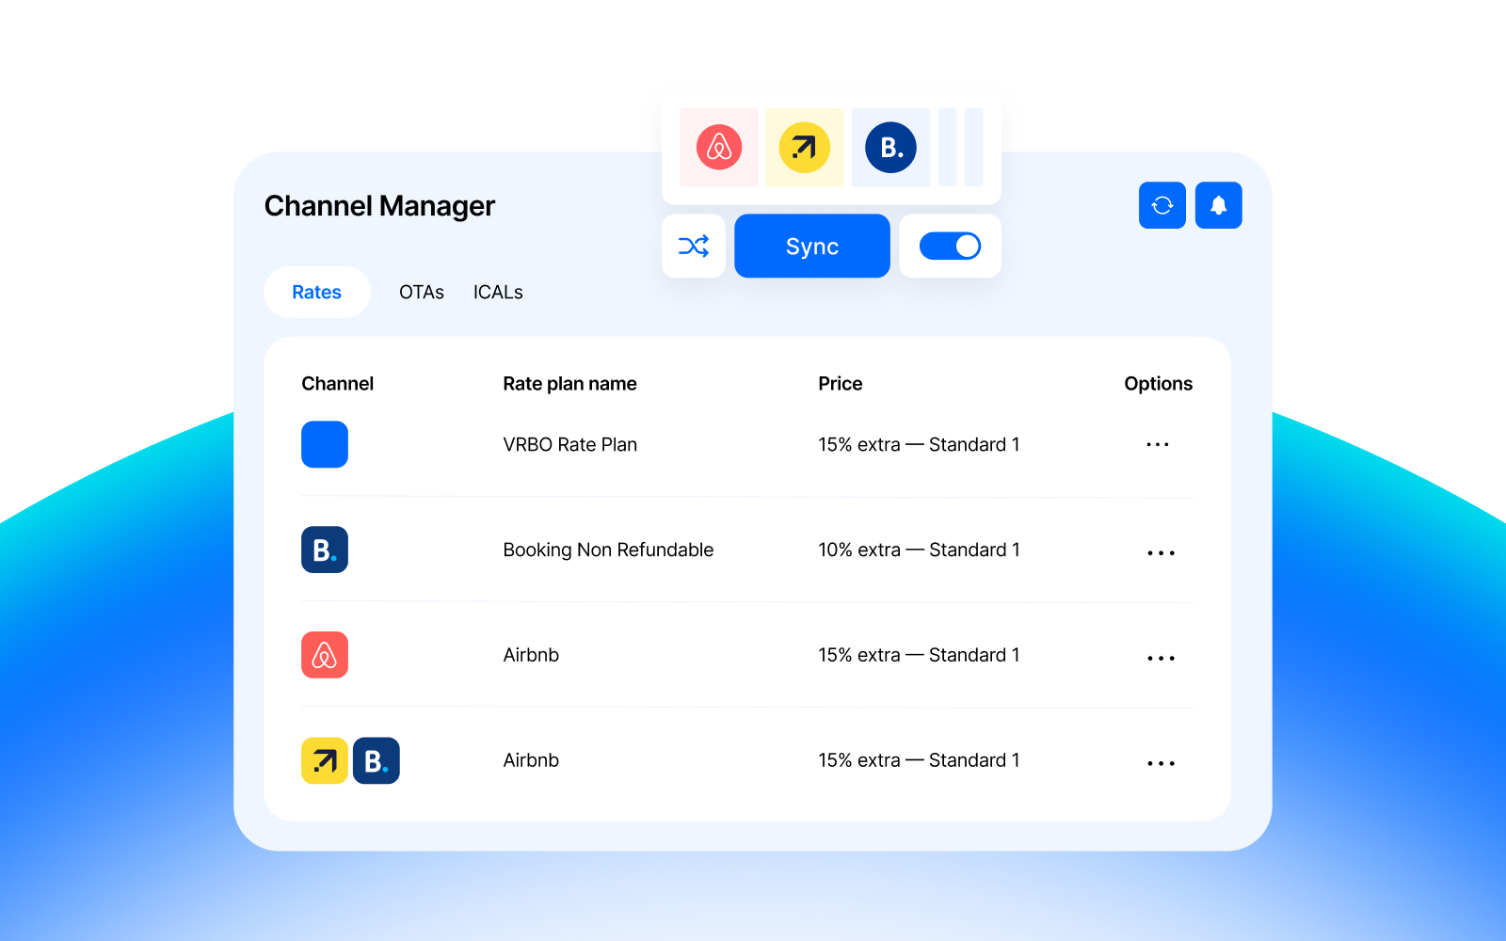Open options for the last Airbnb row
This screenshot has height=941, width=1506.
click(1162, 764)
